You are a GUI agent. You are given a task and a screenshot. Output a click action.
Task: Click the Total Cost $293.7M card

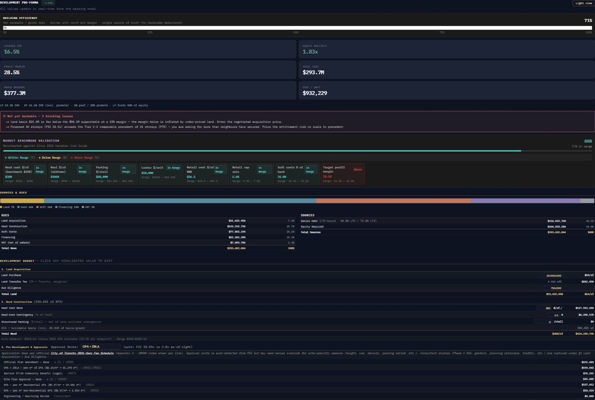[x=447, y=70]
